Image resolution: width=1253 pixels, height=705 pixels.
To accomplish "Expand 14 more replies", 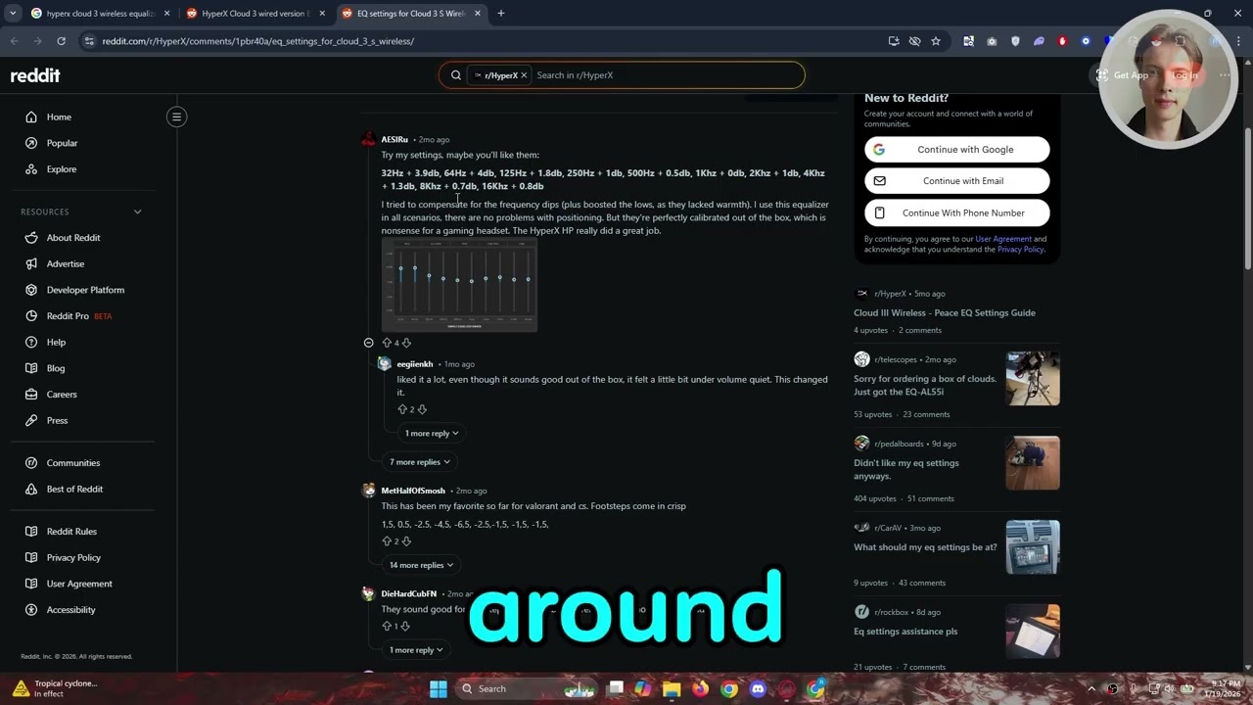I will [x=422, y=565].
